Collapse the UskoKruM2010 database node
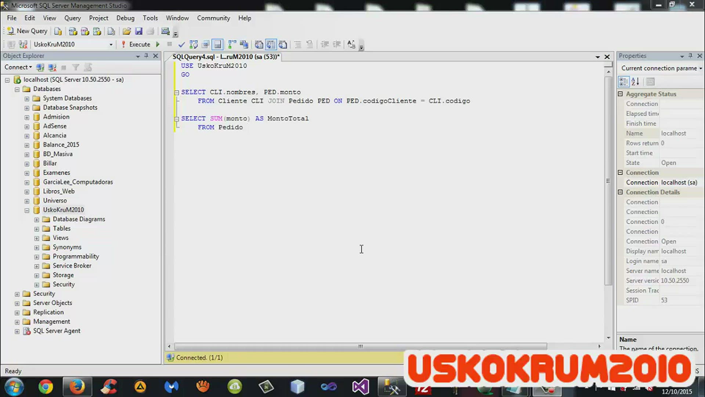Image resolution: width=705 pixels, height=397 pixels. 27,210
